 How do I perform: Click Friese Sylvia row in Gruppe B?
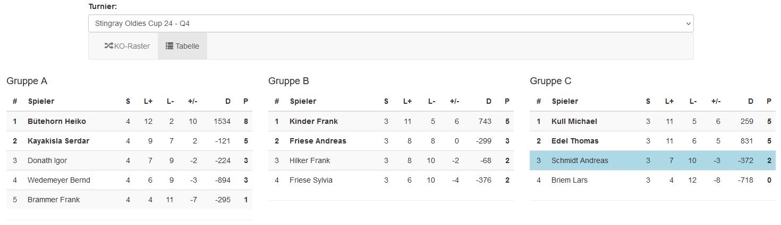click(x=391, y=180)
